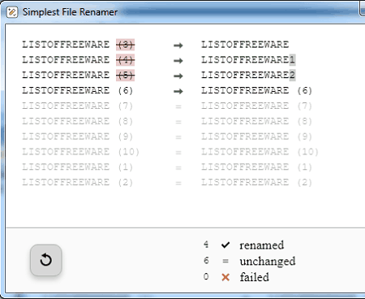Image resolution: width=365 pixels, height=299 pixels.
Task: Click the equals sign in the (8) row
Action: click(x=178, y=122)
